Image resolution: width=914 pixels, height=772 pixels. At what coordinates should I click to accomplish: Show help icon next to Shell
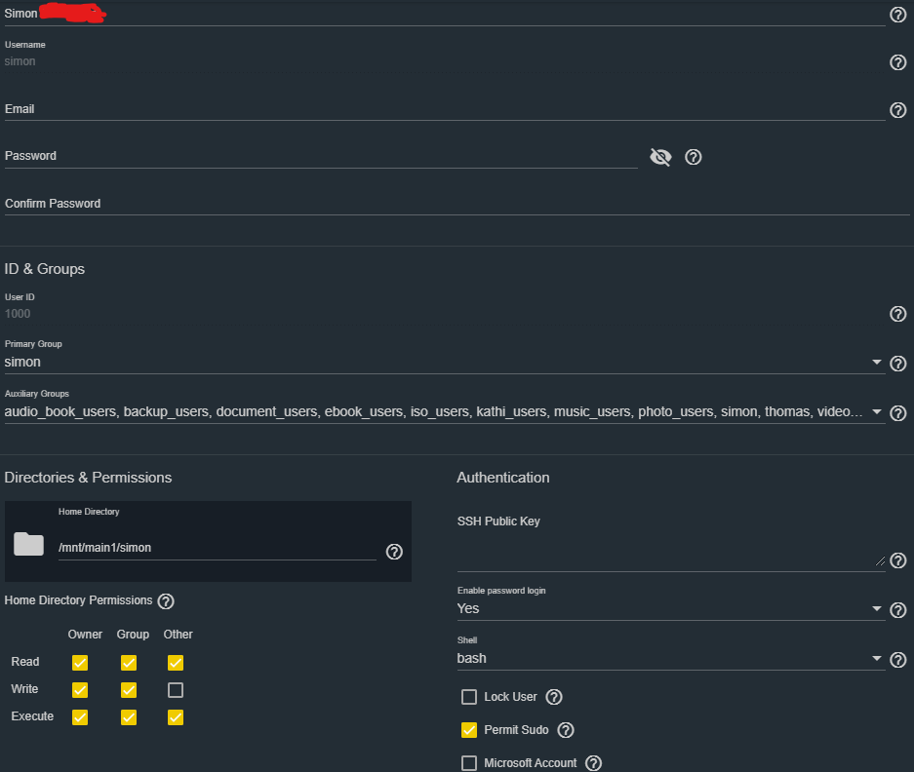coord(897,660)
